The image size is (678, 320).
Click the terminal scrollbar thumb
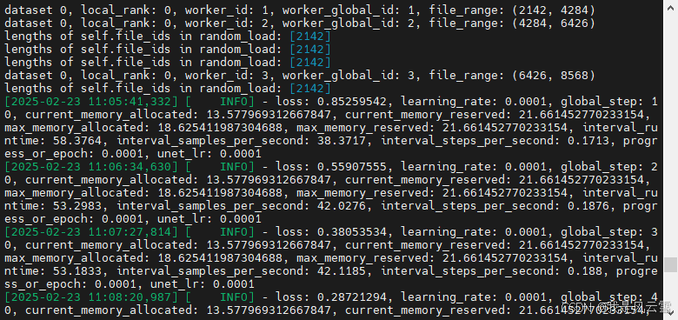tap(671, 264)
